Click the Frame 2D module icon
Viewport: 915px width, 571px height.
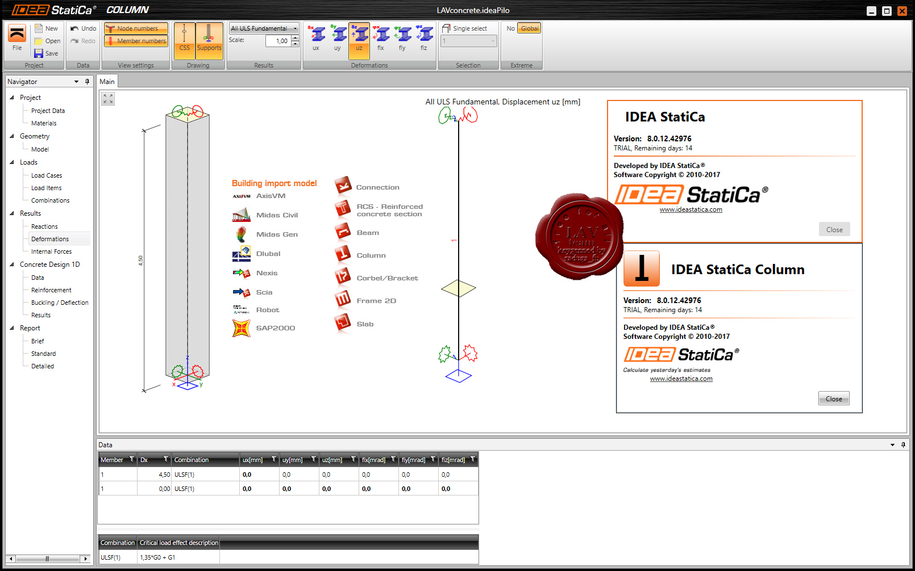pyautogui.click(x=343, y=299)
